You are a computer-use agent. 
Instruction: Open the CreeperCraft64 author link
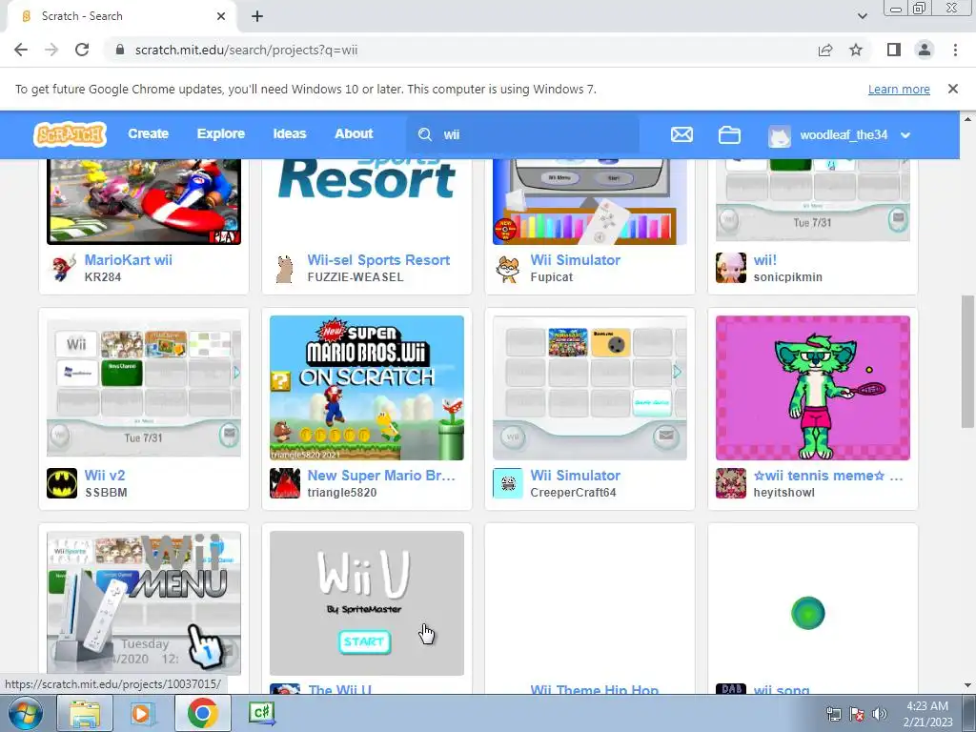573,493
